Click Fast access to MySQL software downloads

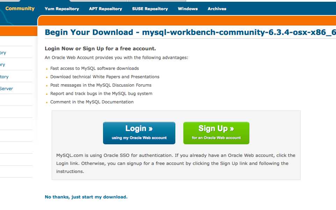click(x=95, y=68)
